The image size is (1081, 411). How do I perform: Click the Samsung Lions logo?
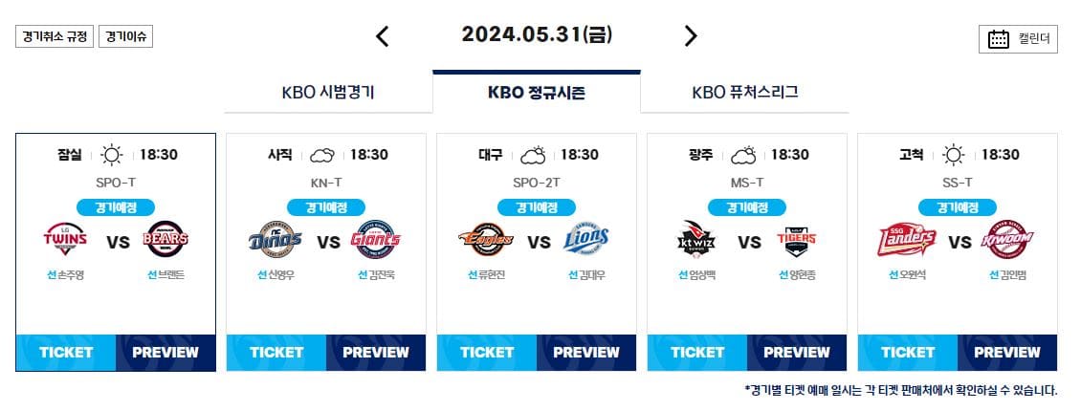[586, 240]
